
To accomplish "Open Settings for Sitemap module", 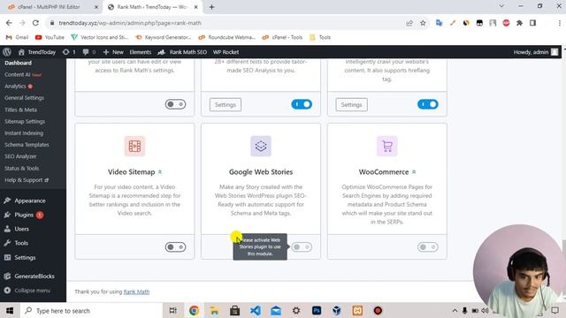I will (x=351, y=104).
